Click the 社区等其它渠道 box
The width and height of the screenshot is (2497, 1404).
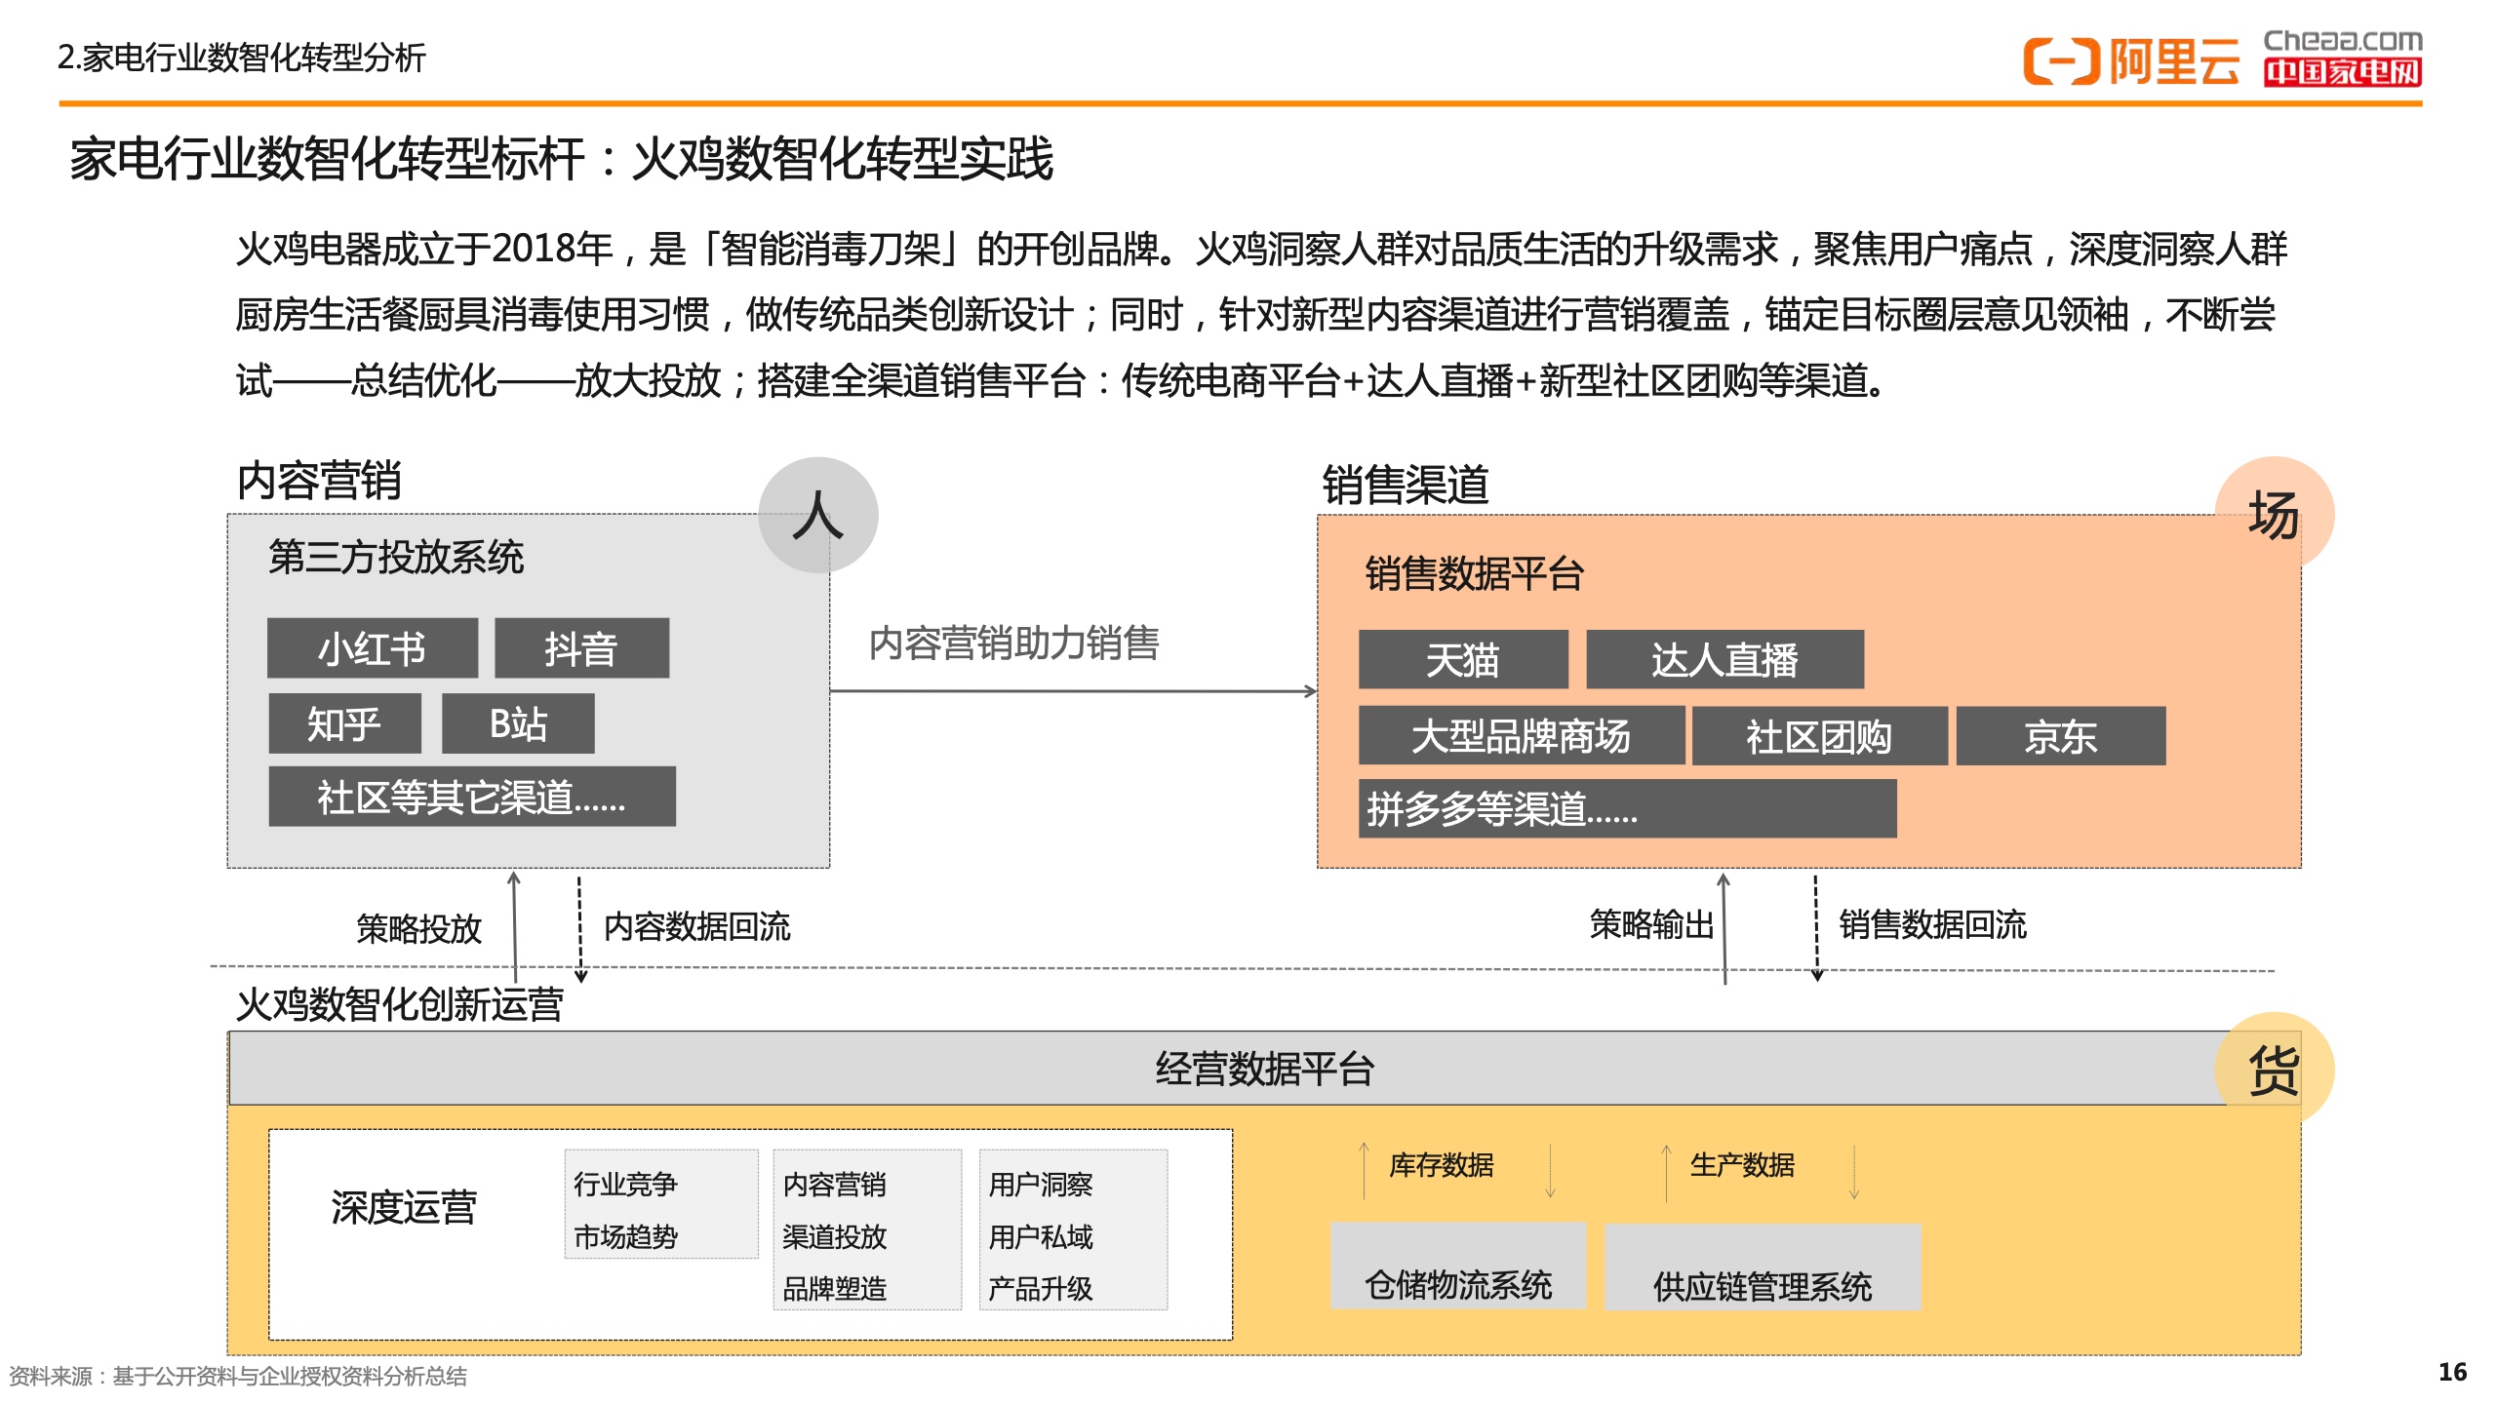[x=472, y=797]
